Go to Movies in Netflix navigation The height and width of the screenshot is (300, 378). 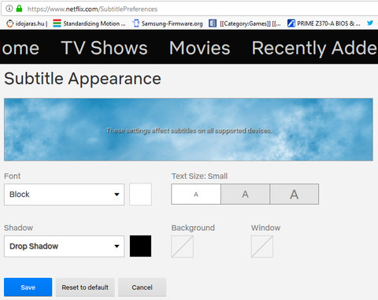(x=199, y=48)
